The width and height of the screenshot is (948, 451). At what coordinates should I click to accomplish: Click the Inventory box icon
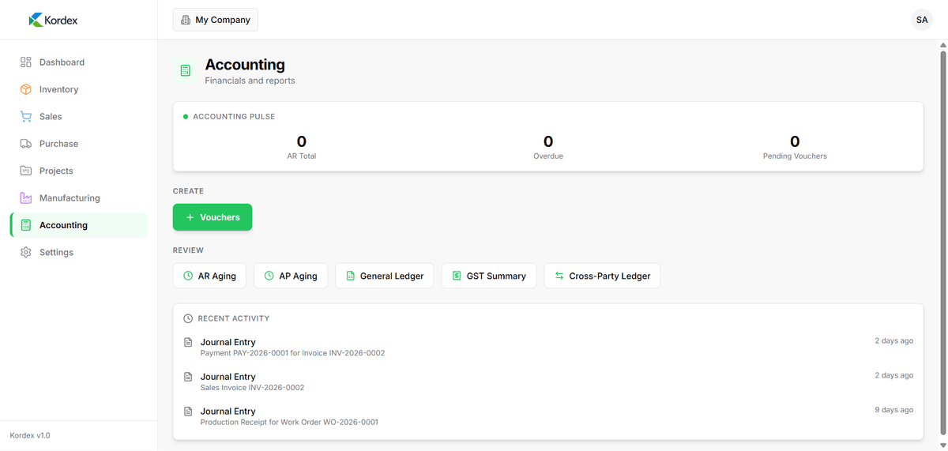(26, 89)
